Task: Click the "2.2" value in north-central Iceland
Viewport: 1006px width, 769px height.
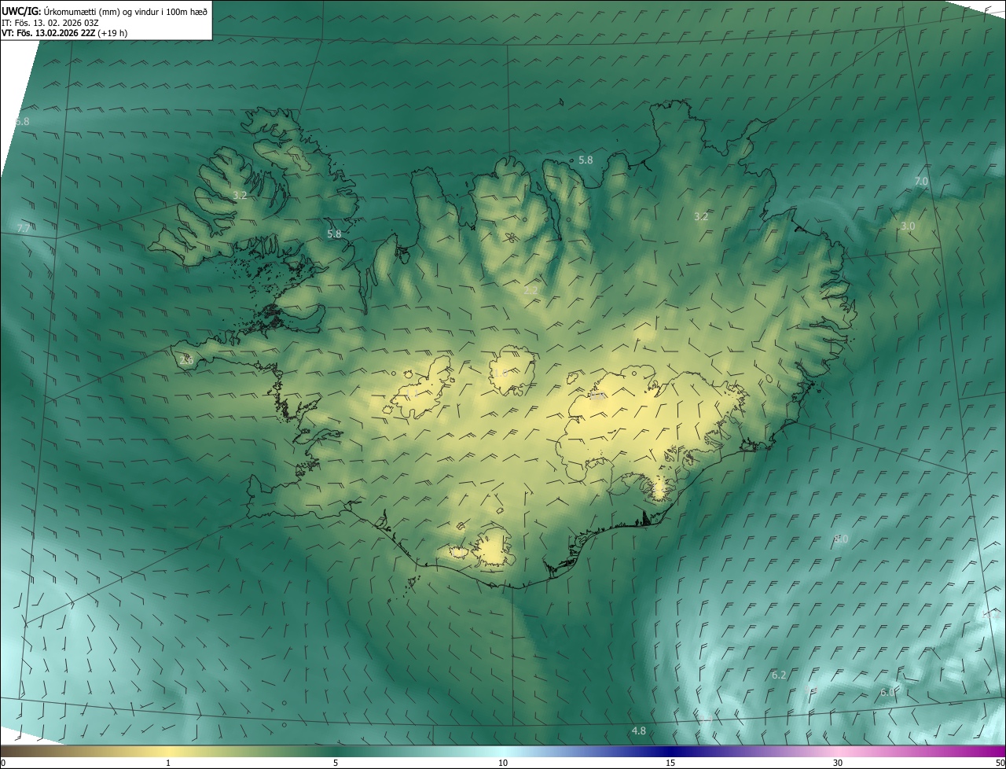Action: click(531, 290)
